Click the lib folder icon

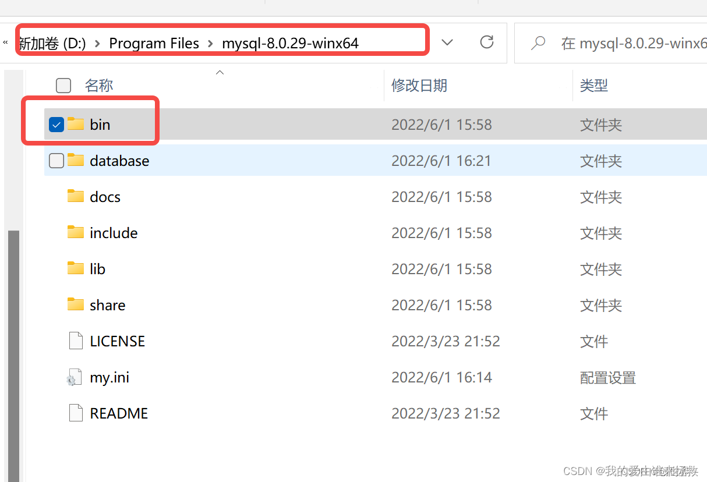pyautogui.click(x=76, y=268)
